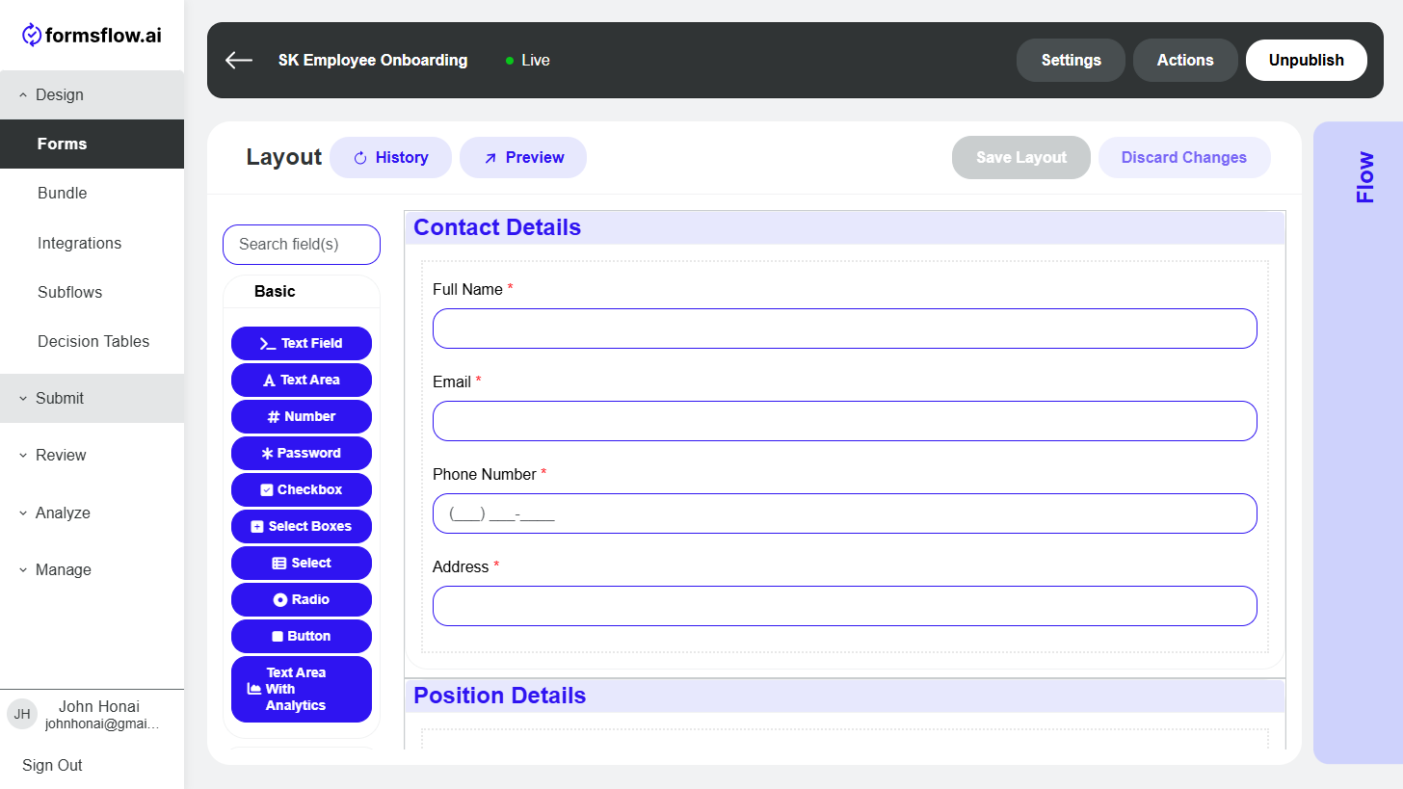Screen dimensions: 1403x789
Task: Select the Number component
Action: [x=302, y=417]
